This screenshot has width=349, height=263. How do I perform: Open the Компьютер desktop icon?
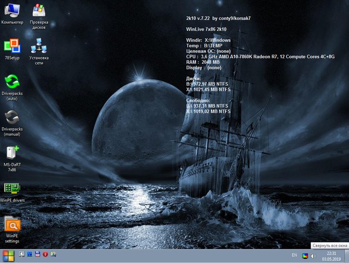12,11
